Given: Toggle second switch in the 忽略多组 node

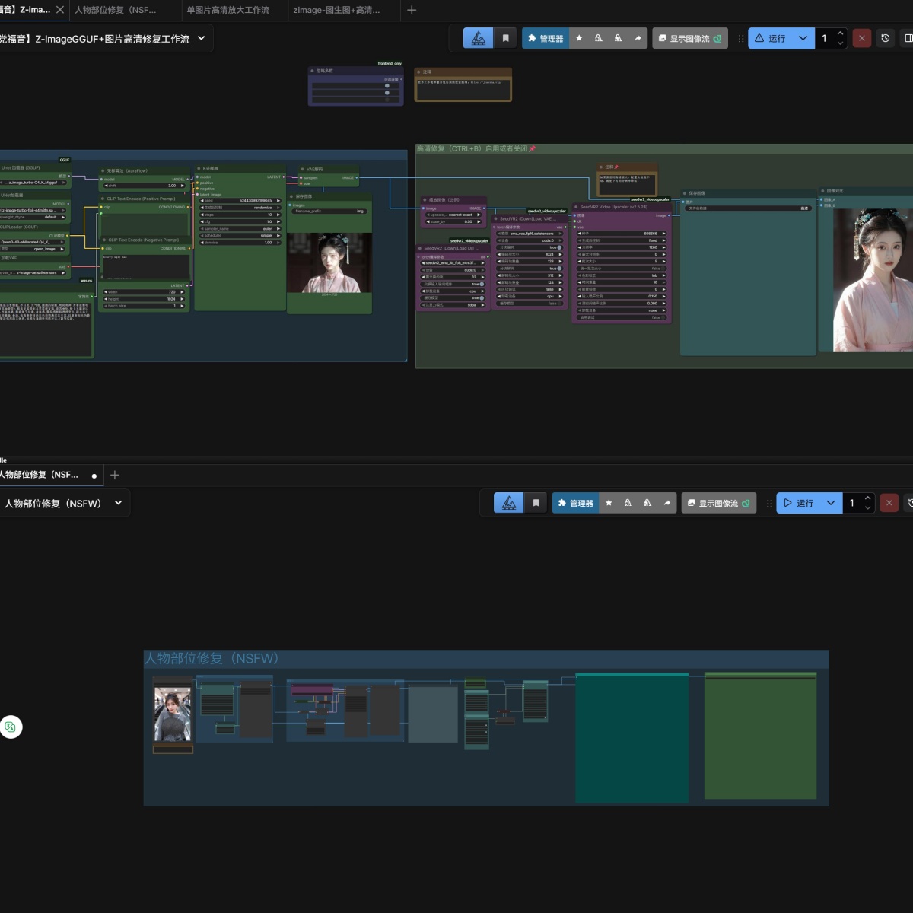Looking at the screenshot, I should click(387, 93).
